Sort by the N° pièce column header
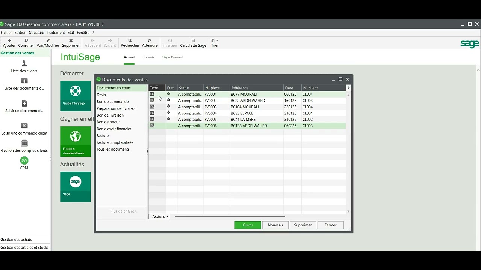Viewport: 481px width, 270px height. (x=217, y=88)
